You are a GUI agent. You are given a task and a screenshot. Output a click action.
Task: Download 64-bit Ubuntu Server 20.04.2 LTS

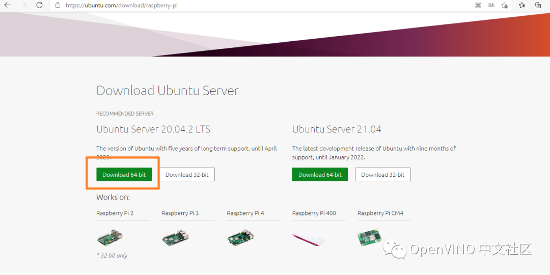(124, 174)
